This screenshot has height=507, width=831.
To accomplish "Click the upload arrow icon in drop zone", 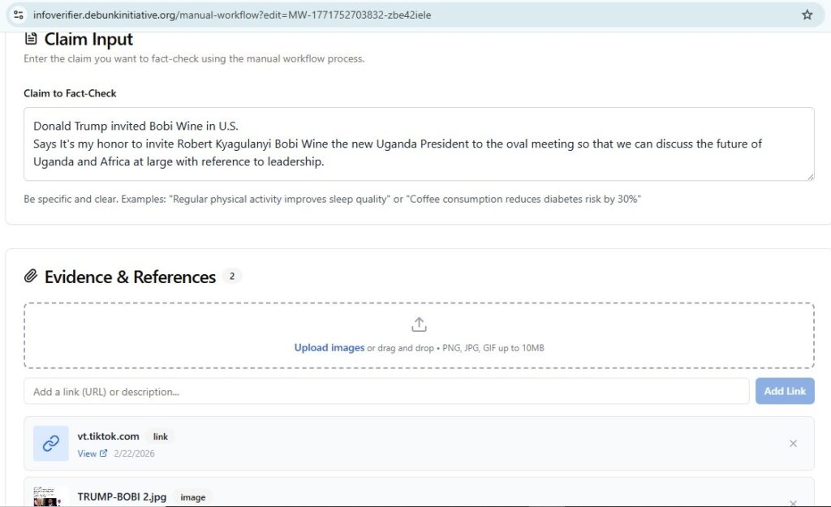I will [419, 324].
